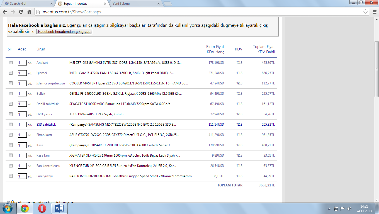This screenshot has width=379, height=214.
Task: Open the browser home page icon
Action: click(x=29, y=12)
